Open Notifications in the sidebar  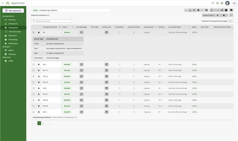(x=13, y=43)
